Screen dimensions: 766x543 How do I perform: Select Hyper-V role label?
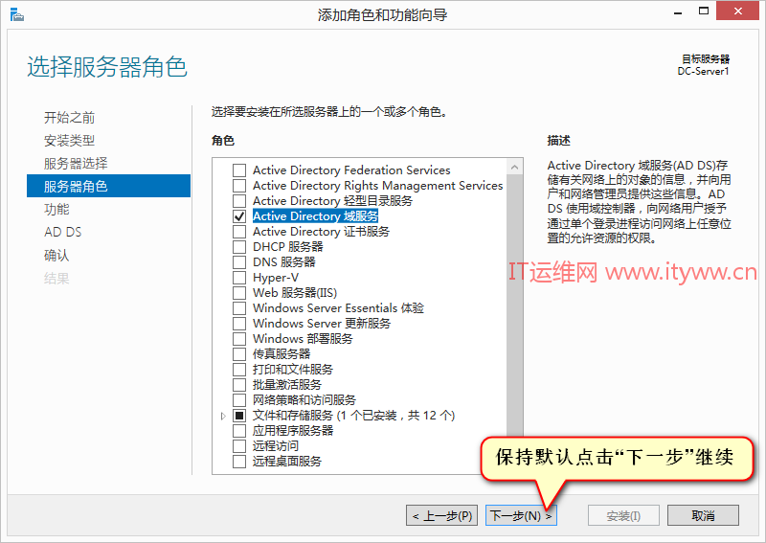[276, 278]
